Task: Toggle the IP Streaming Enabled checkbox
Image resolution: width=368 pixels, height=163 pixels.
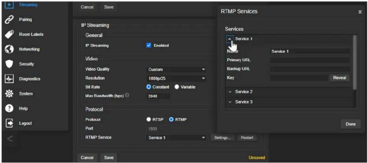Action: (x=148, y=45)
